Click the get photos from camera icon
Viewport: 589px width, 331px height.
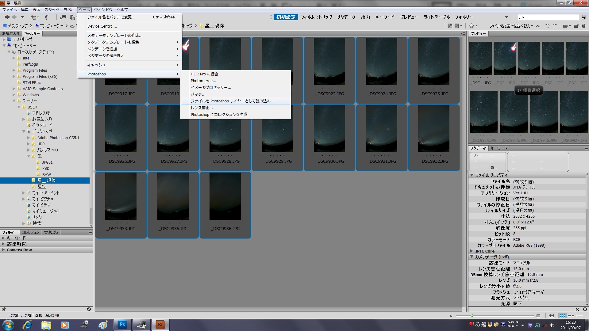pos(63,17)
